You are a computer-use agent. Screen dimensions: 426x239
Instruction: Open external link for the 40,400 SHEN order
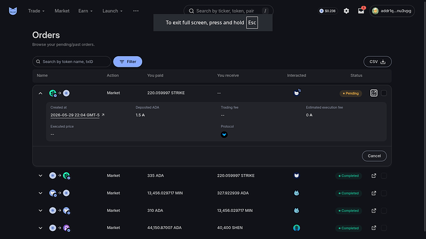[x=374, y=228]
